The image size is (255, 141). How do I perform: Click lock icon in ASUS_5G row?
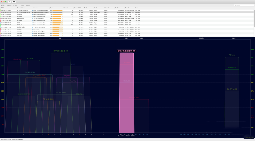tap(32, 25)
